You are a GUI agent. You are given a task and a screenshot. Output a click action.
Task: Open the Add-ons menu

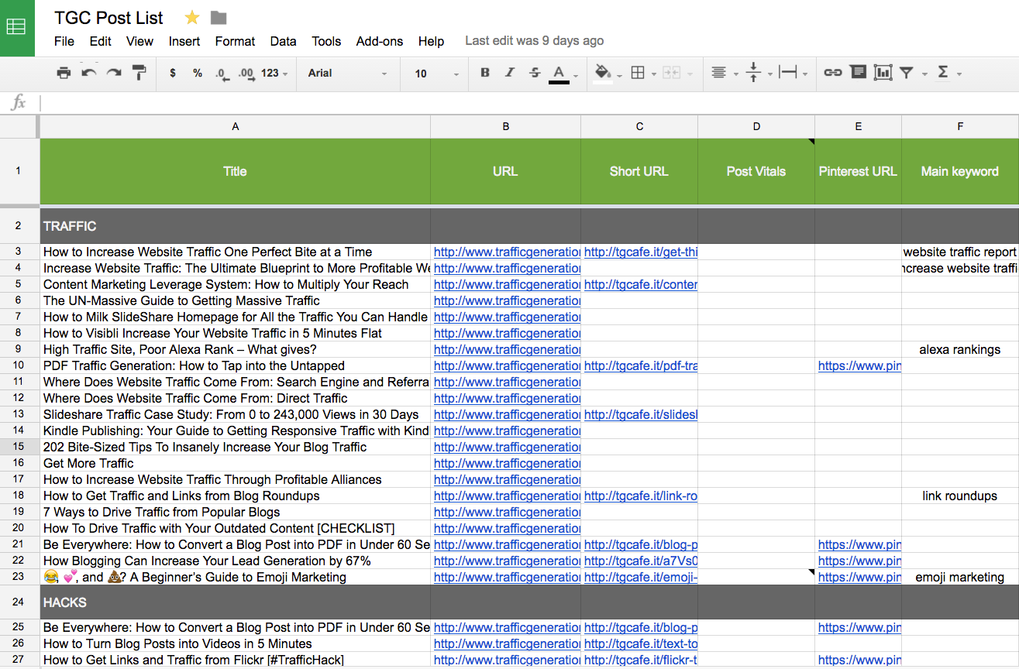pos(379,42)
